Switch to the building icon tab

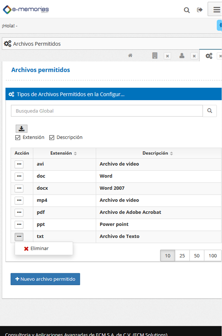155,56
